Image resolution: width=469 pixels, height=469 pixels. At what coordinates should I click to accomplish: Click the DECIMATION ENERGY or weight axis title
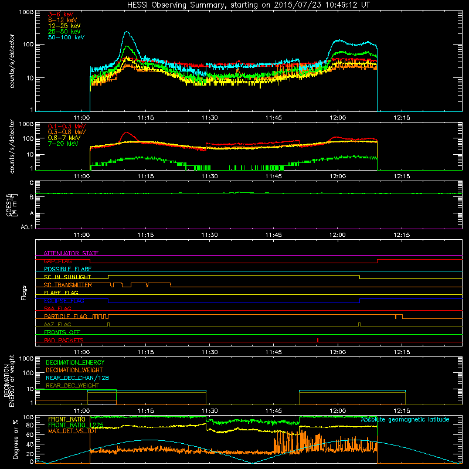pyautogui.click(x=9, y=380)
